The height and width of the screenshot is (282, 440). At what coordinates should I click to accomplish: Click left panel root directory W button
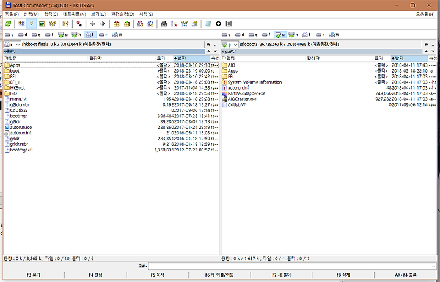(208, 45)
